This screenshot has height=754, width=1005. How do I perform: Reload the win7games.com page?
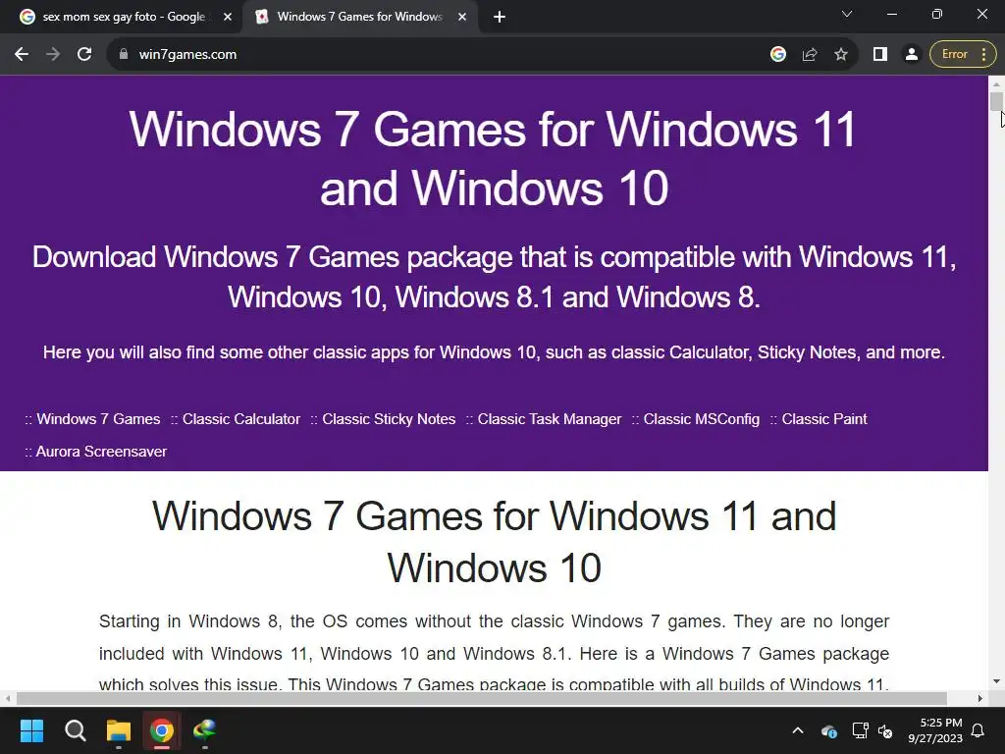84,55
